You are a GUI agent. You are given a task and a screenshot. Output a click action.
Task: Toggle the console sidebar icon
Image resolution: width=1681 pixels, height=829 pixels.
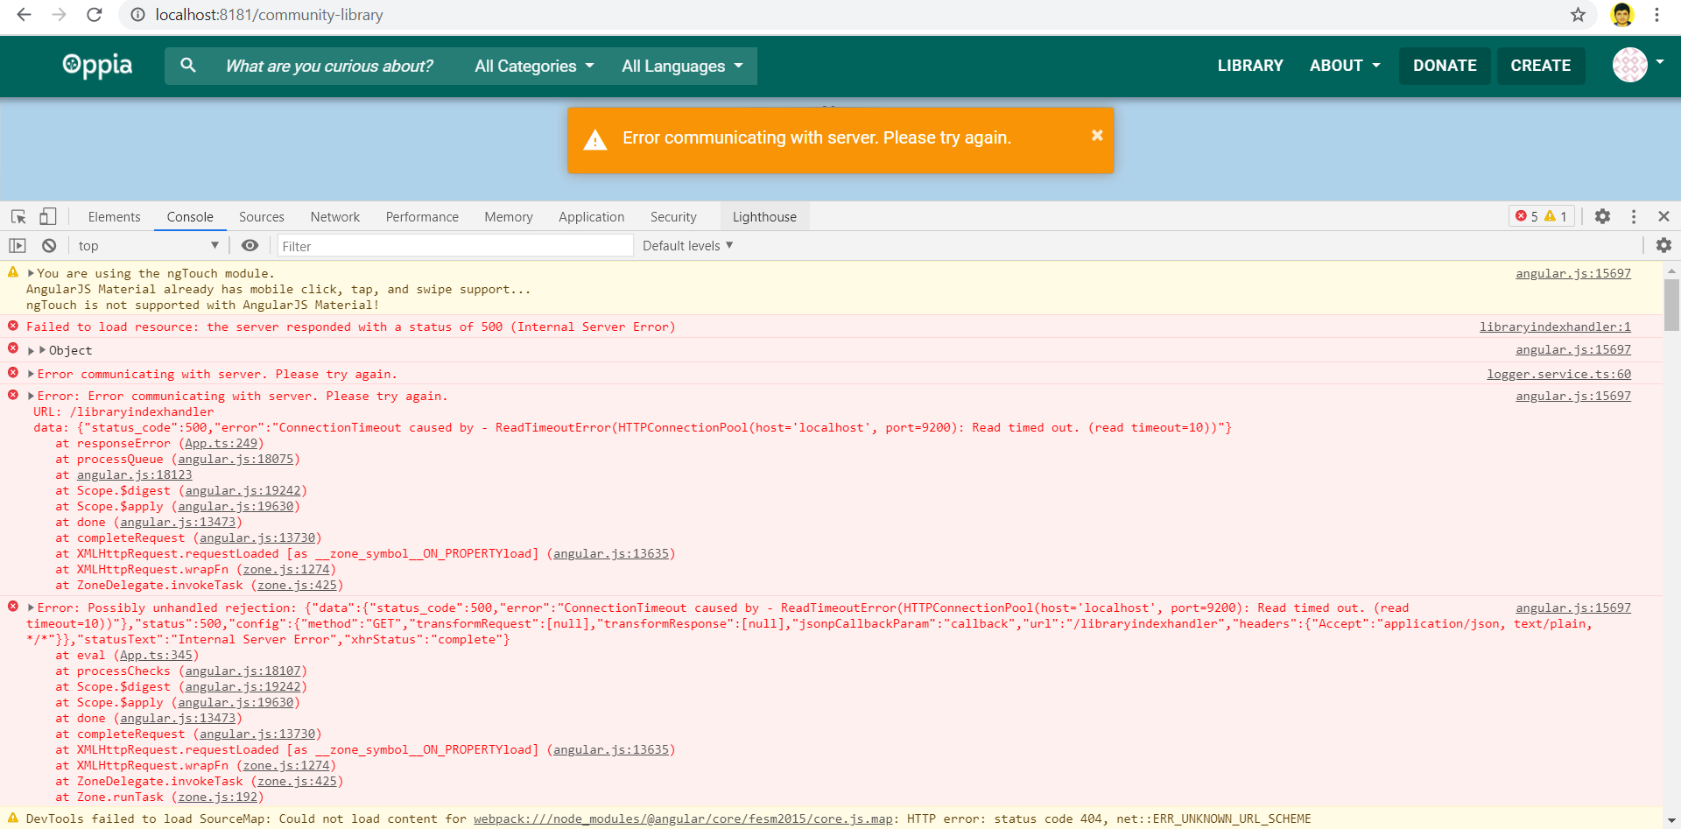pyautogui.click(x=18, y=246)
